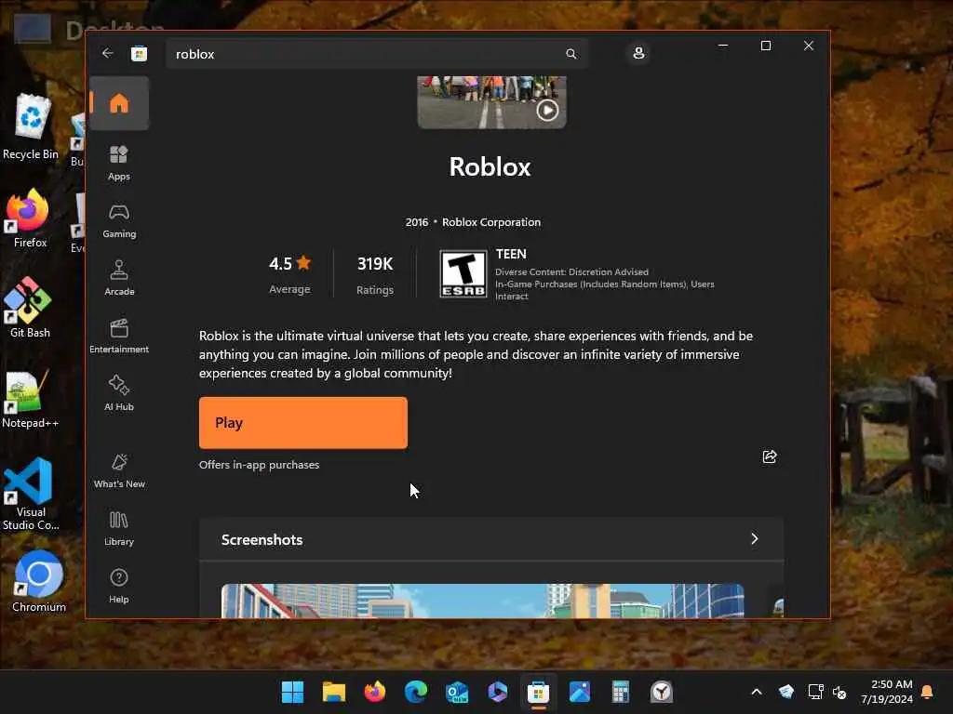Open Windows Start menu

292,692
